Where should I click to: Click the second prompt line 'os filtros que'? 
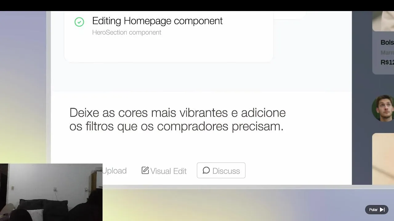176,126
